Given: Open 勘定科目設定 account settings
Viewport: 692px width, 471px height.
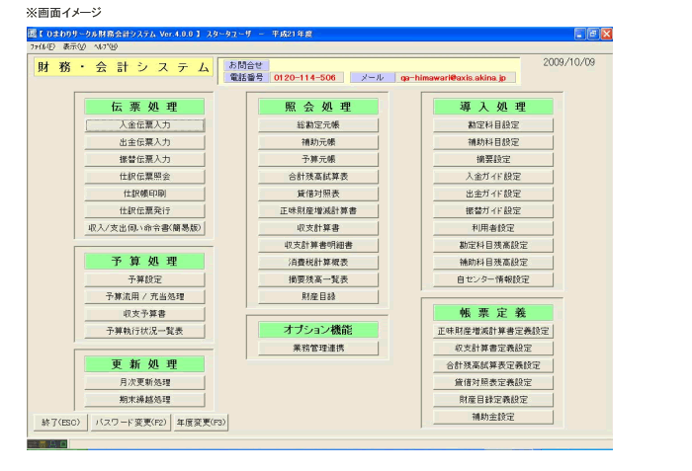Looking at the screenshot, I should [x=492, y=125].
